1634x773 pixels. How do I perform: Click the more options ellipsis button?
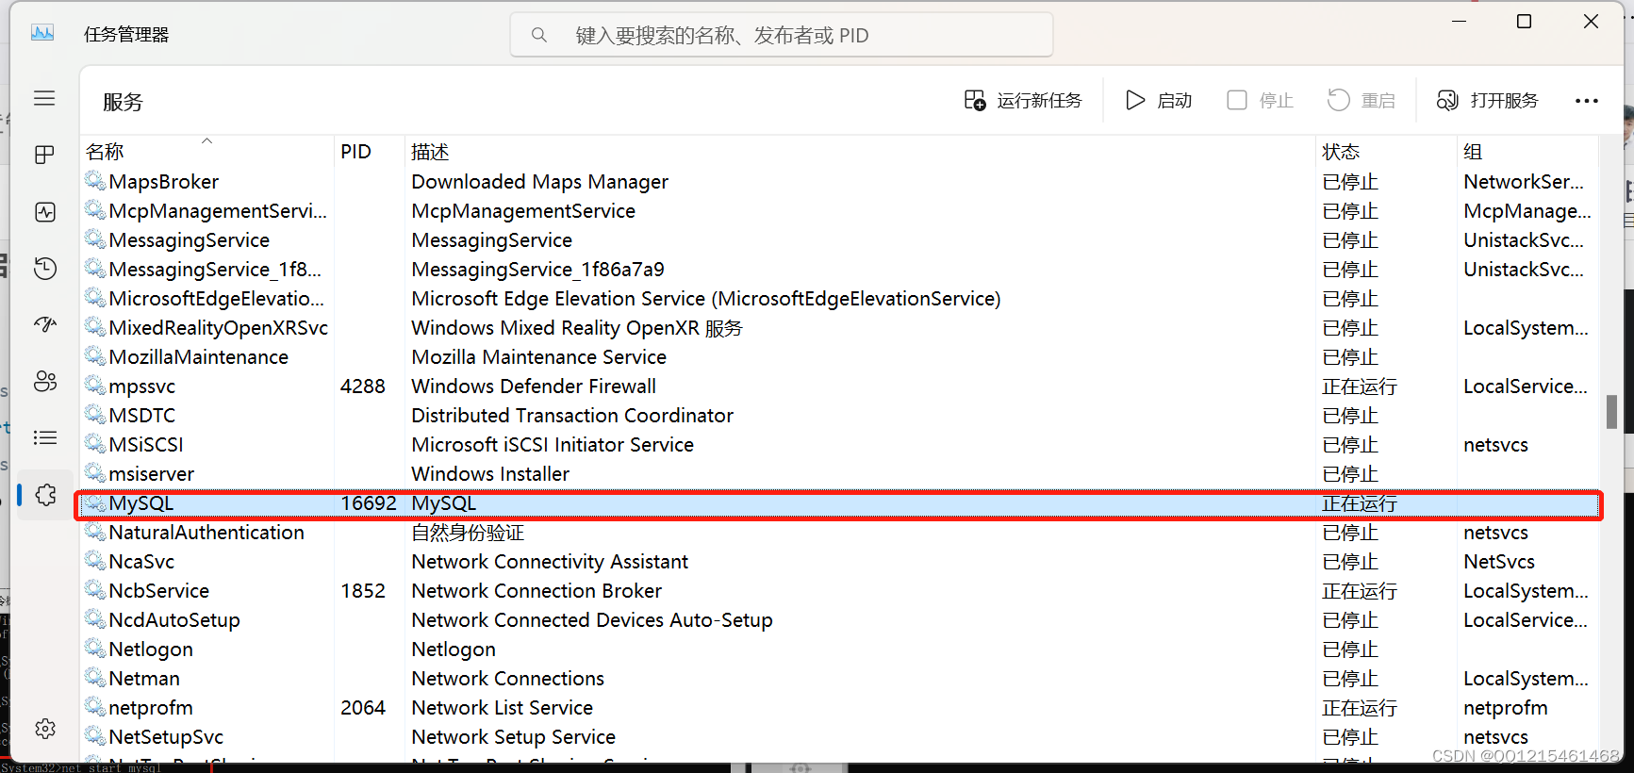[x=1587, y=101]
